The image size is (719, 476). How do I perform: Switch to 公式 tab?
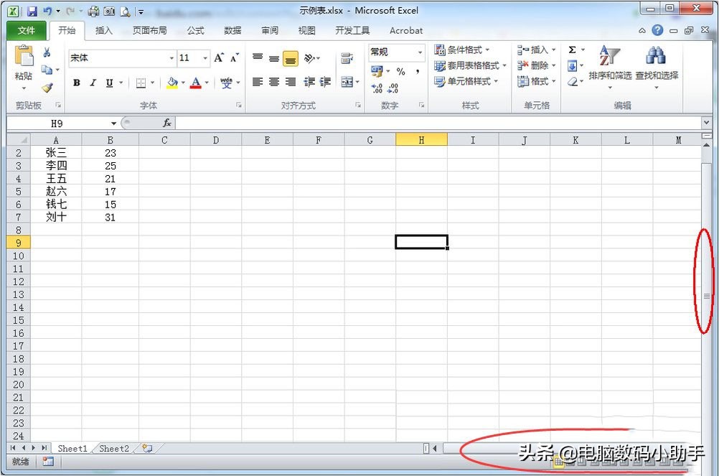coord(195,31)
